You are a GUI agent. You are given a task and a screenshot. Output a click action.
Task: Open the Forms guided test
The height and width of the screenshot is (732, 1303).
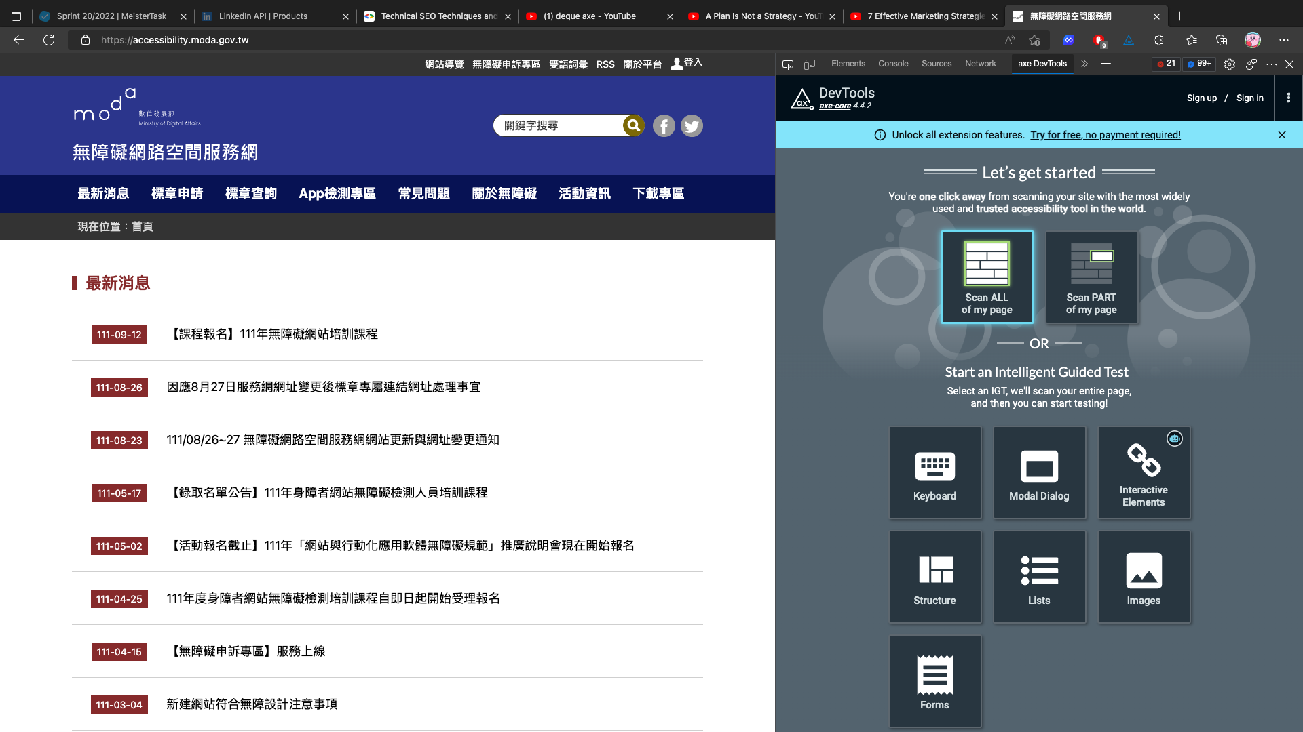coord(934,681)
